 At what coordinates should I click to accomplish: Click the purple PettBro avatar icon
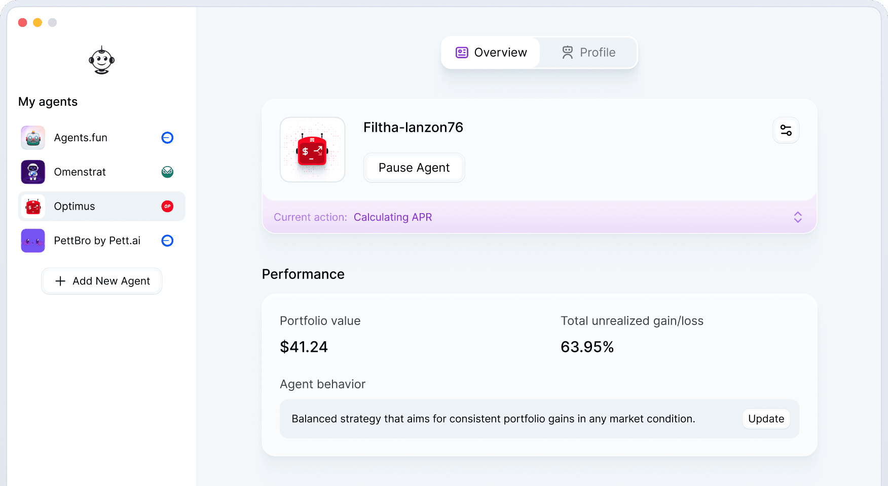(x=33, y=240)
